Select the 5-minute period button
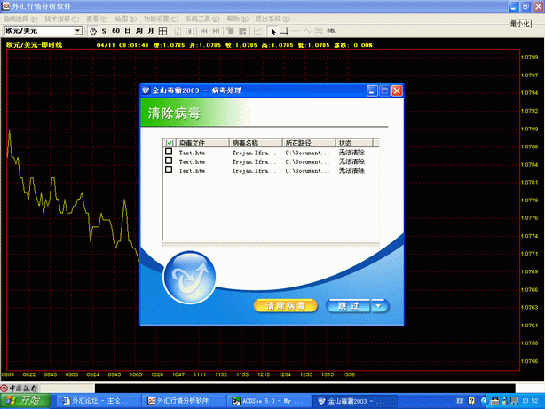 104,31
